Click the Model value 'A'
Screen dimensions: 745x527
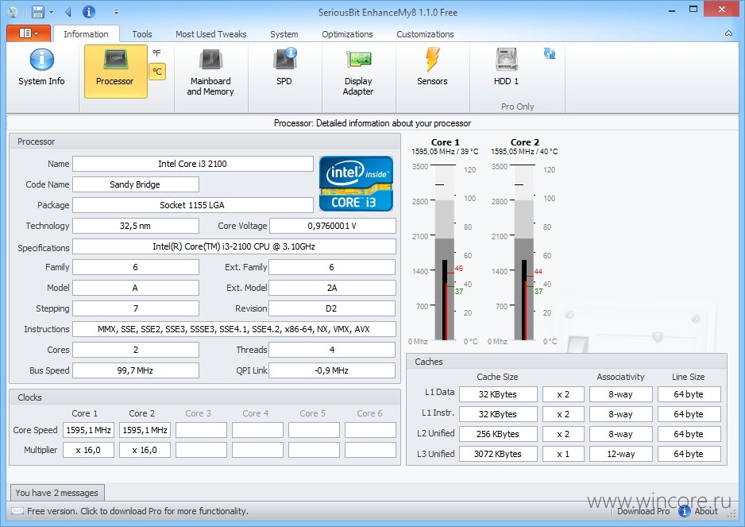tap(135, 288)
